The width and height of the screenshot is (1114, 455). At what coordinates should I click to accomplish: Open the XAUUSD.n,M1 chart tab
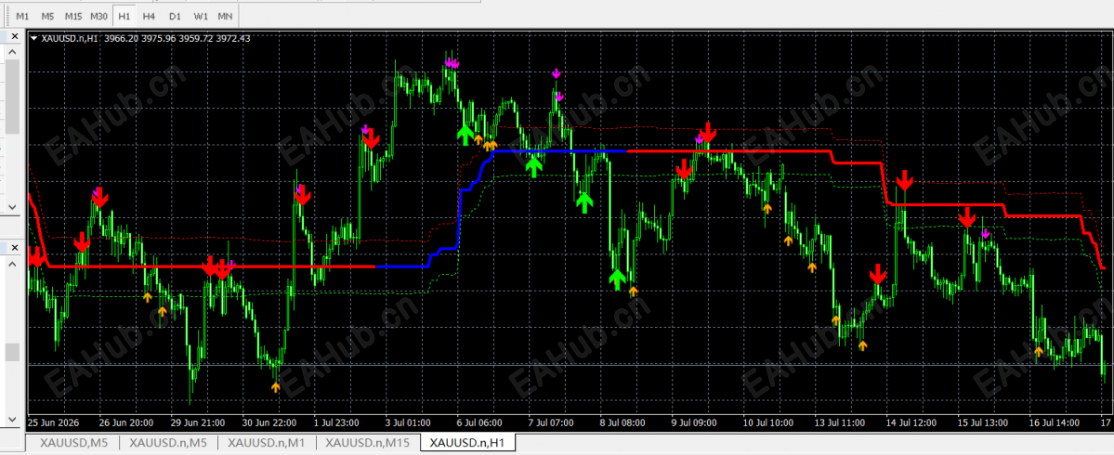pyautogui.click(x=267, y=443)
